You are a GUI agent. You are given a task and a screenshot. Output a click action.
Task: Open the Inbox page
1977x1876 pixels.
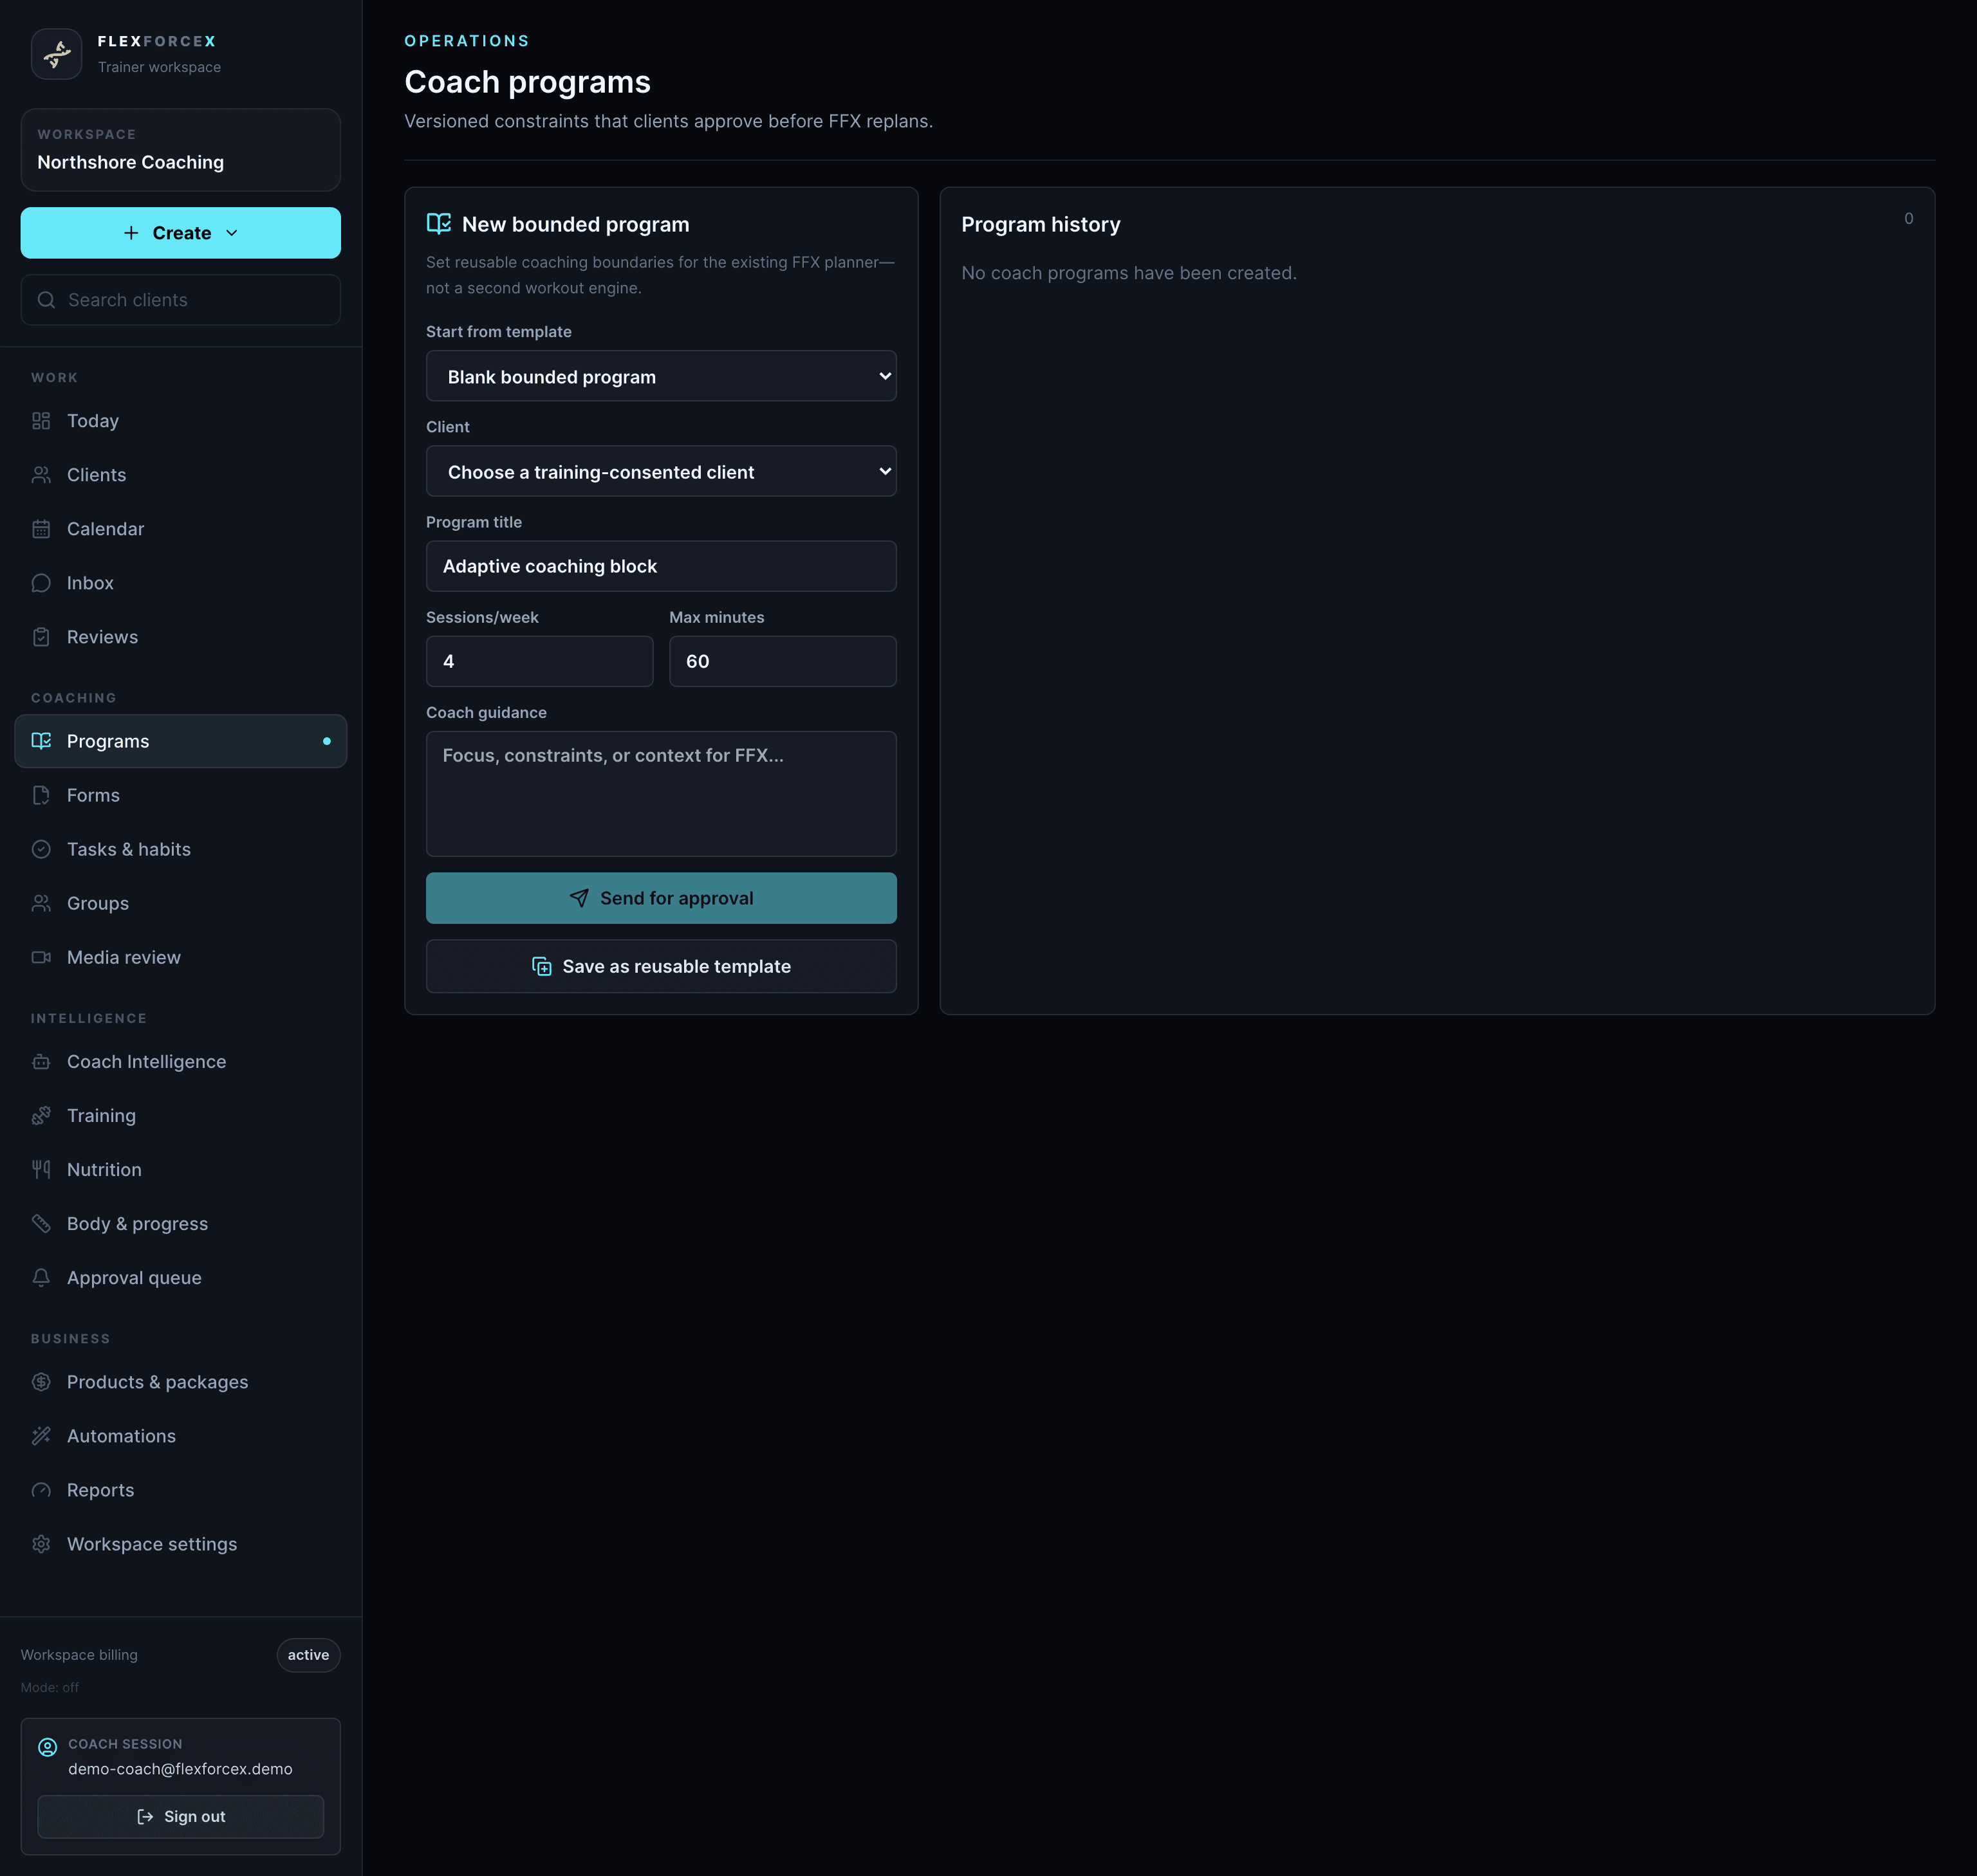pos(180,583)
